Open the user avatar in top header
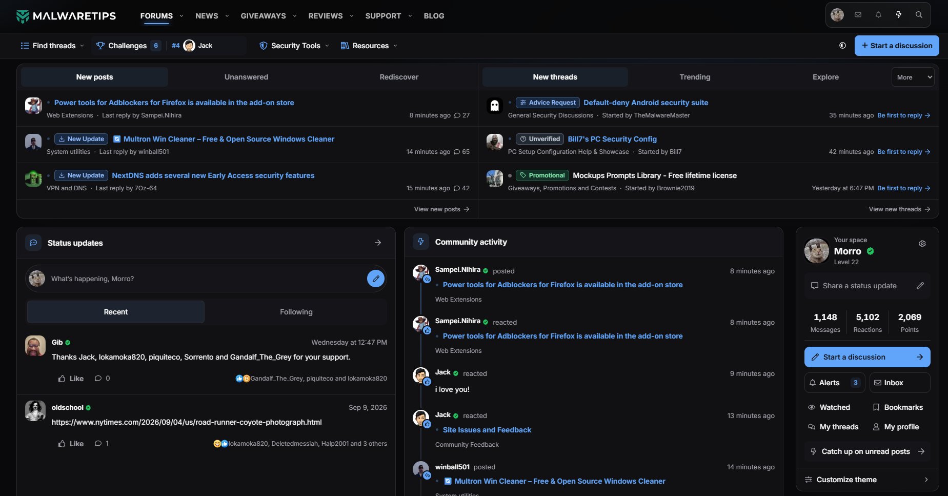The width and height of the screenshot is (948, 496). [x=837, y=15]
